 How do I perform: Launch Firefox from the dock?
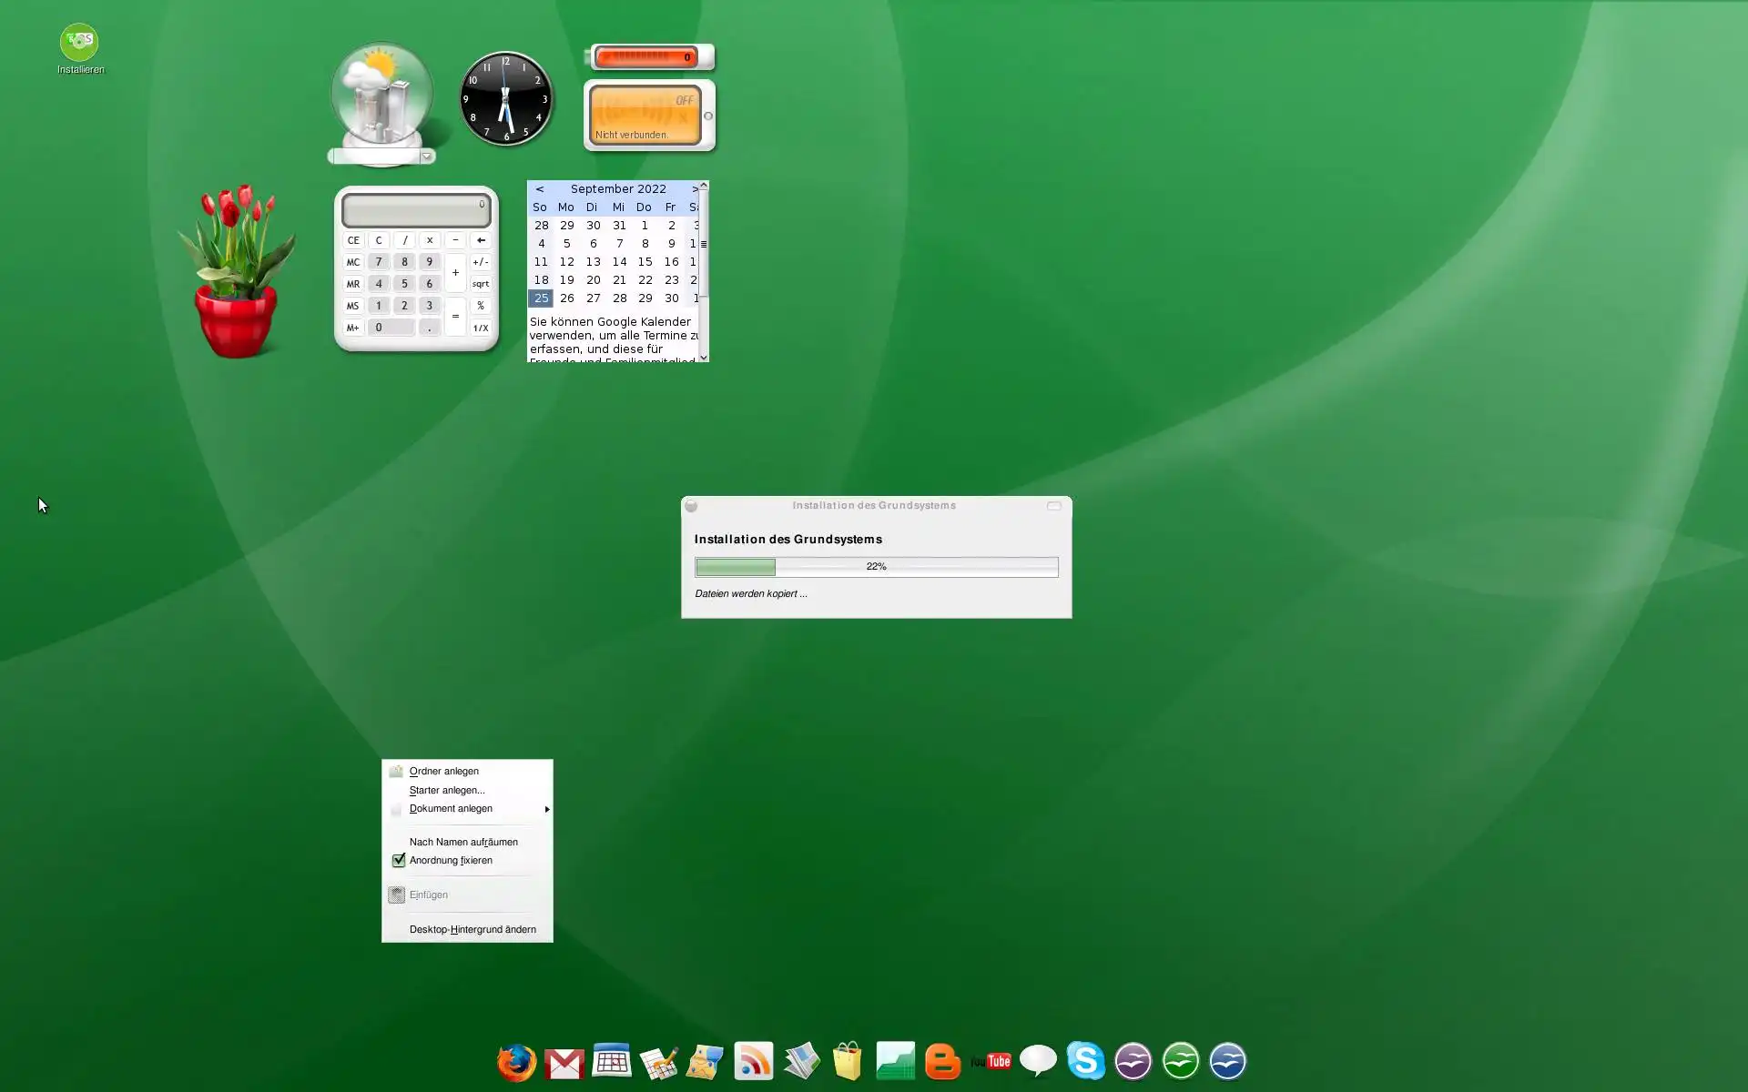[516, 1061]
